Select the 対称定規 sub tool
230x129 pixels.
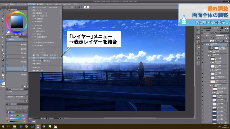[x=16, y=74]
